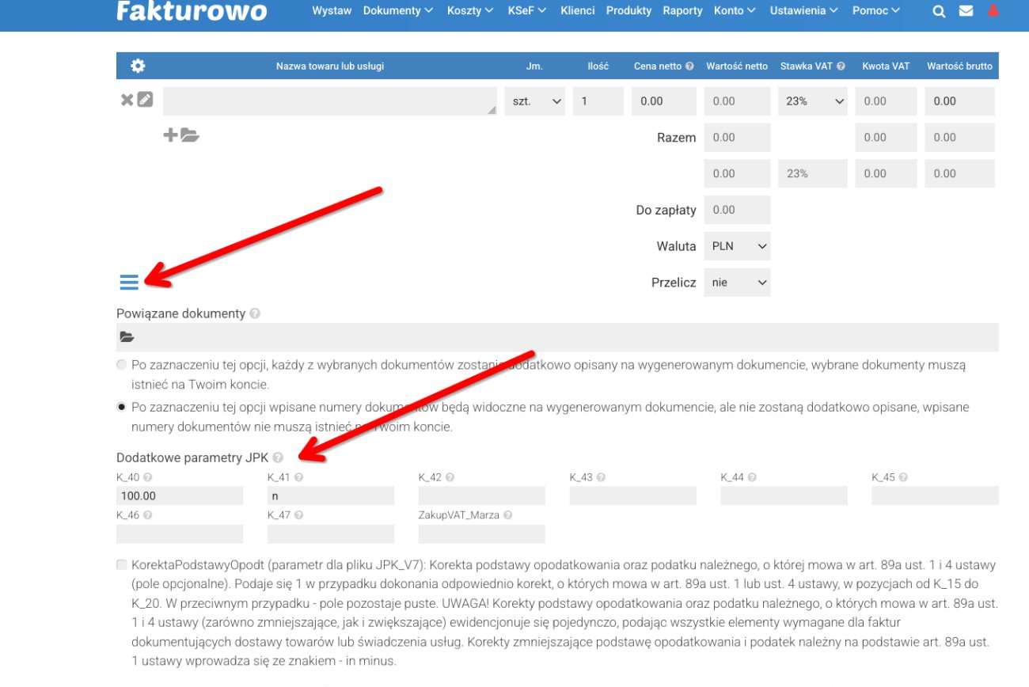Remove the item row with X icon
This screenshot has width=1029, height=687.
[127, 100]
